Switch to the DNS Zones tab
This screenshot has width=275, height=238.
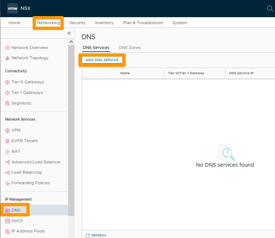(x=130, y=48)
